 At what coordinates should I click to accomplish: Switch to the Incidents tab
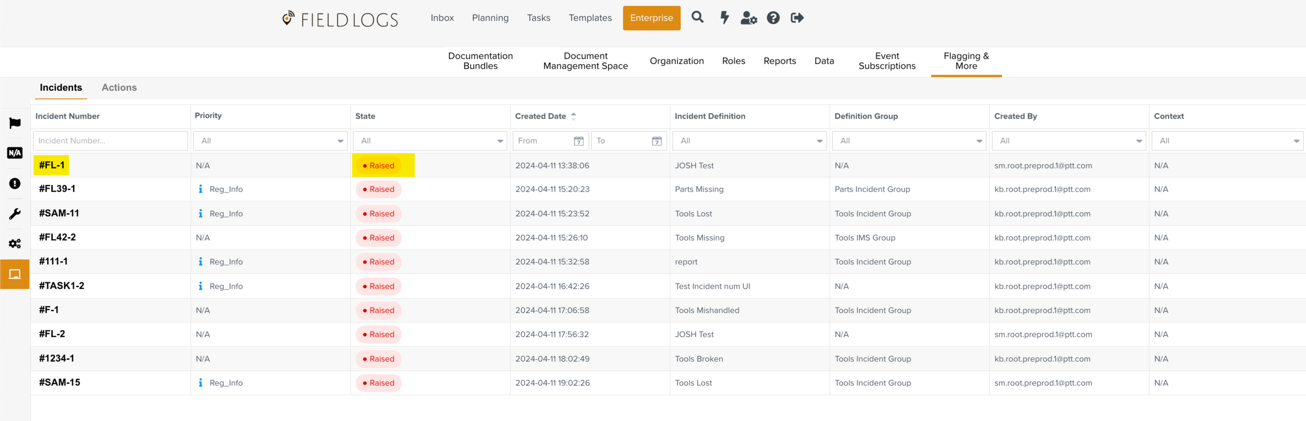61,88
